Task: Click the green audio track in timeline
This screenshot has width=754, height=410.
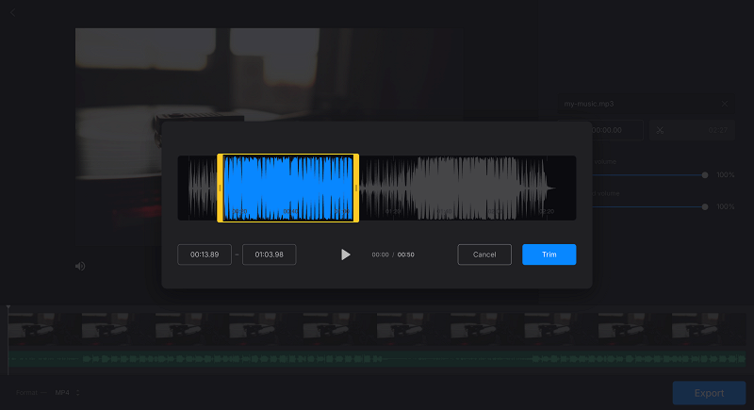Action: [377, 358]
